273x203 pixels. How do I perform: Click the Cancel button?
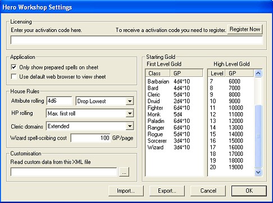point(208,191)
